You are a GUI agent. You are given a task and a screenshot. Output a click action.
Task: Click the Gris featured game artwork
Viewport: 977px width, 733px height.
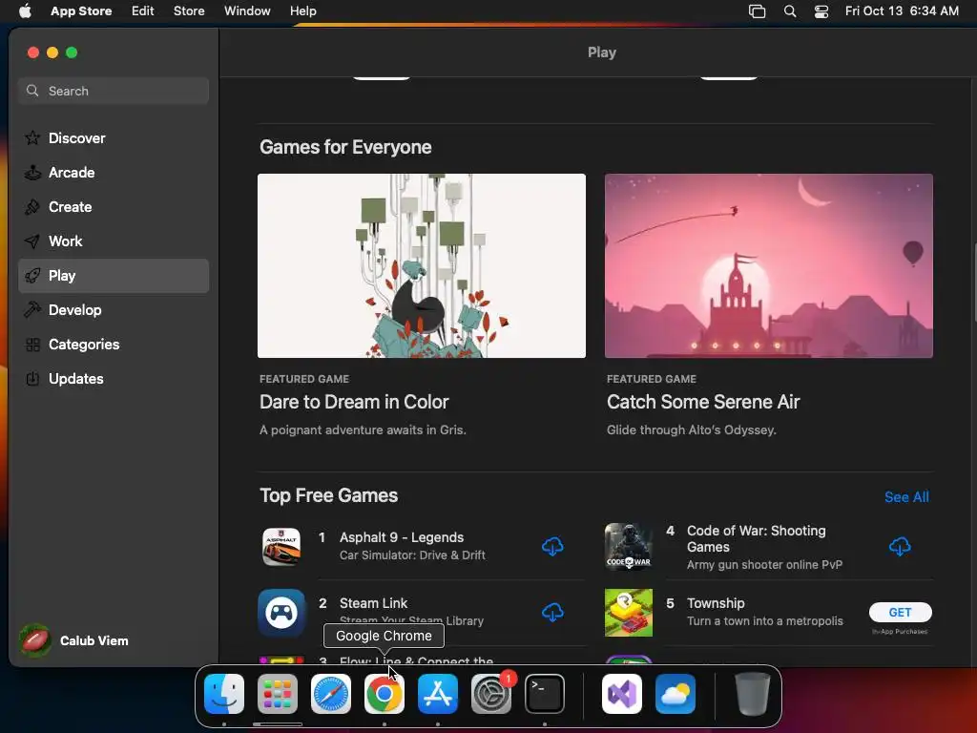421,265
